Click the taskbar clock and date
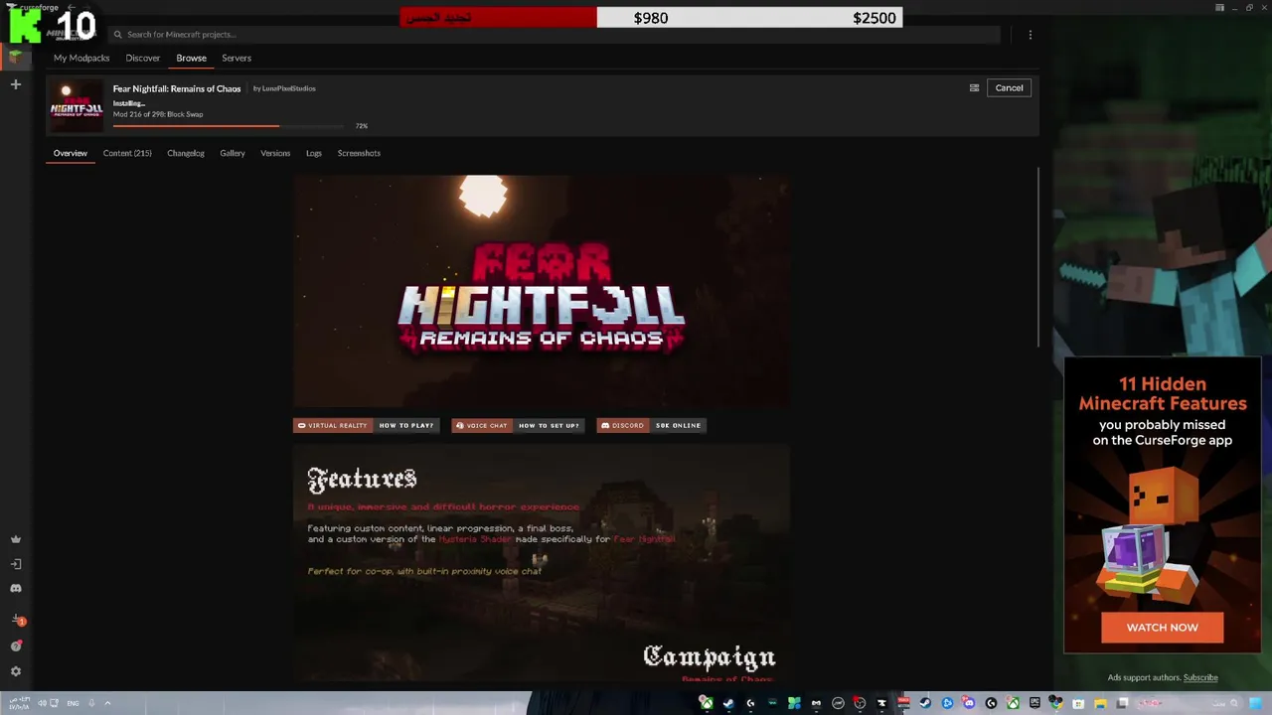Screen dimensions: 1272x715 (20, 703)
